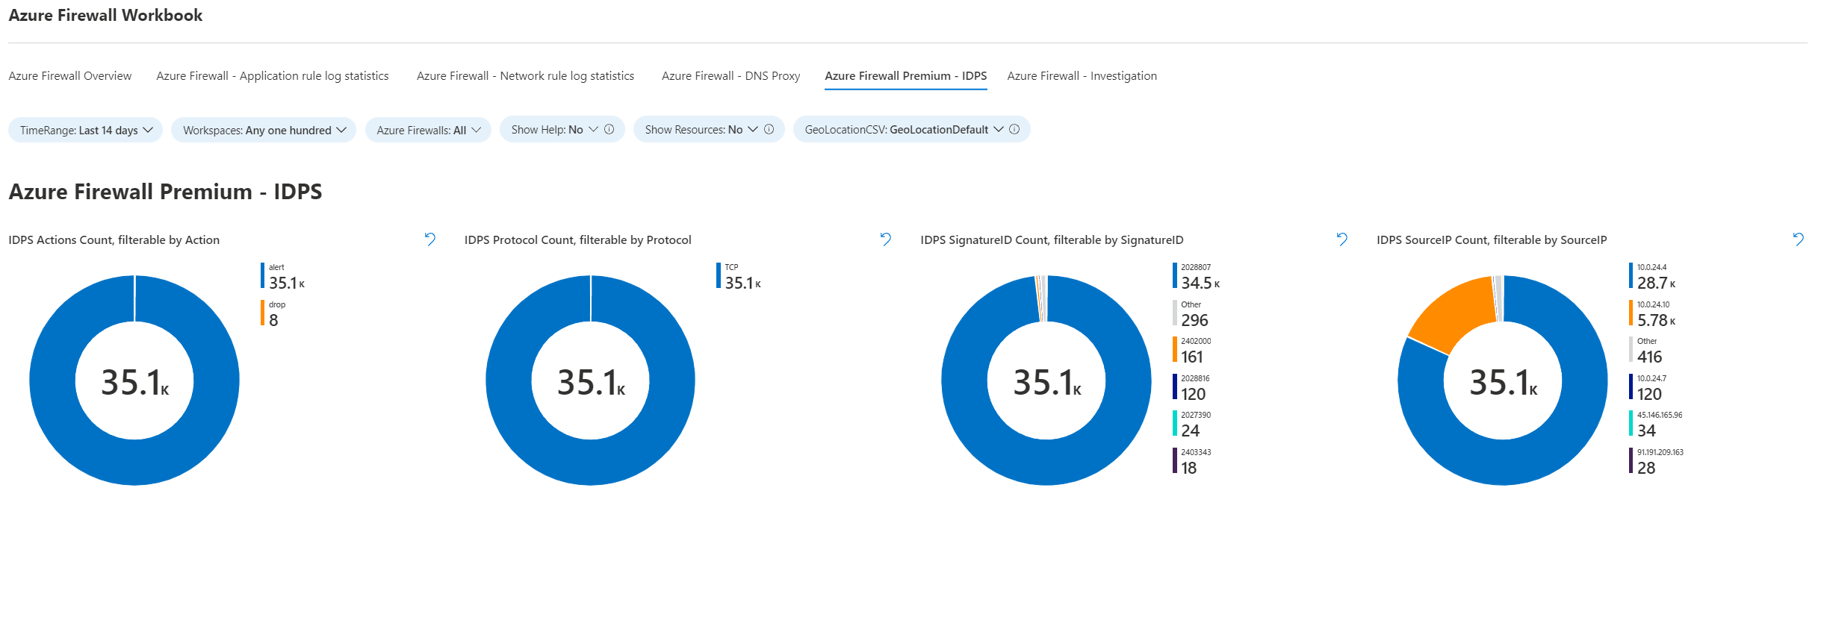Click the Azure Firewall Premium - IDPS heading
Viewport: 1821px width, 620px height.
point(165,192)
